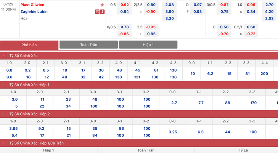Switch to the Hiệp 1 tab

click(x=148, y=45)
